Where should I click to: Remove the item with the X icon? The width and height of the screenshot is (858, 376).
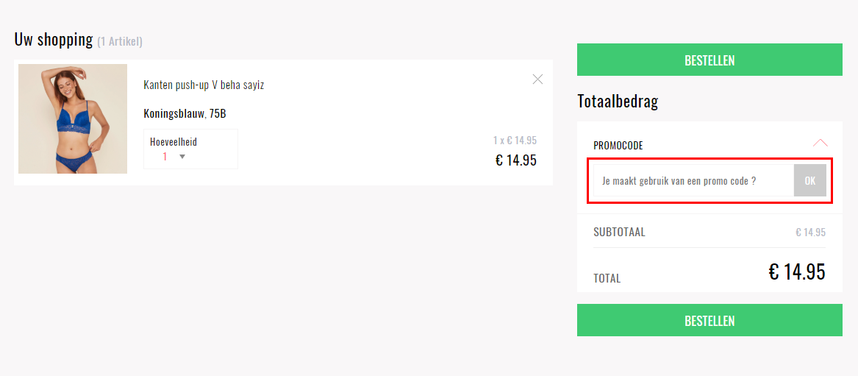coord(537,79)
